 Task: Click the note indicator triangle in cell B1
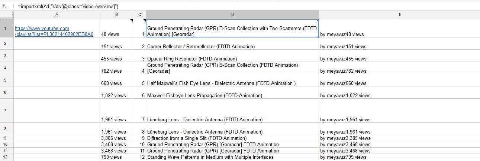131,20
